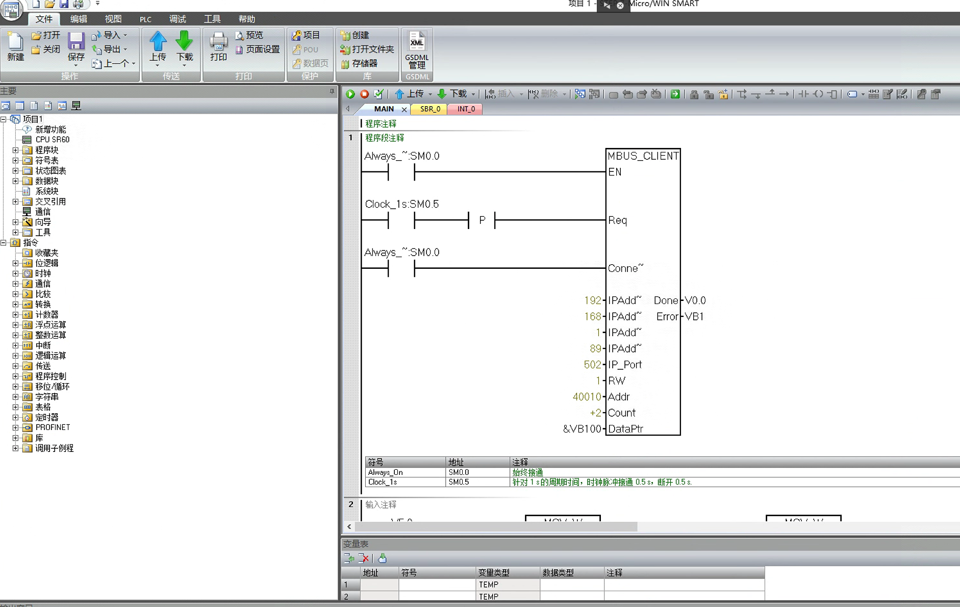Click the red Stop PLC icon
The width and height of the screenshot is (960, 607).
click(x=364, y=94)
